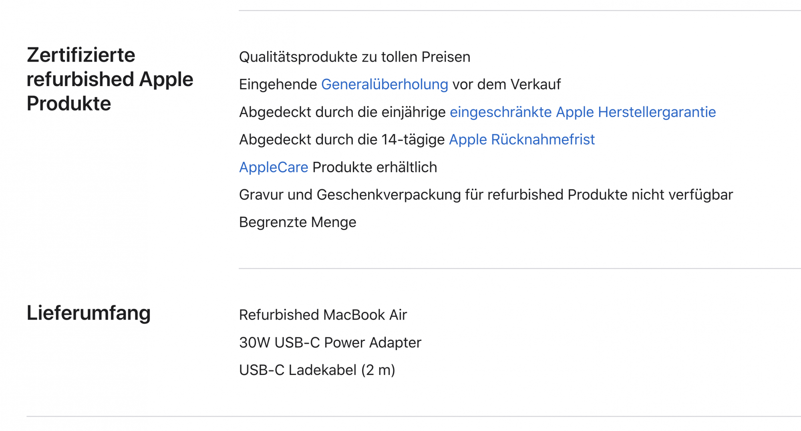This screenshot has width=801, height=431.
Task: Click Qualitätsprodukte zu tollen Preisen text
Action: coord(354,57)
